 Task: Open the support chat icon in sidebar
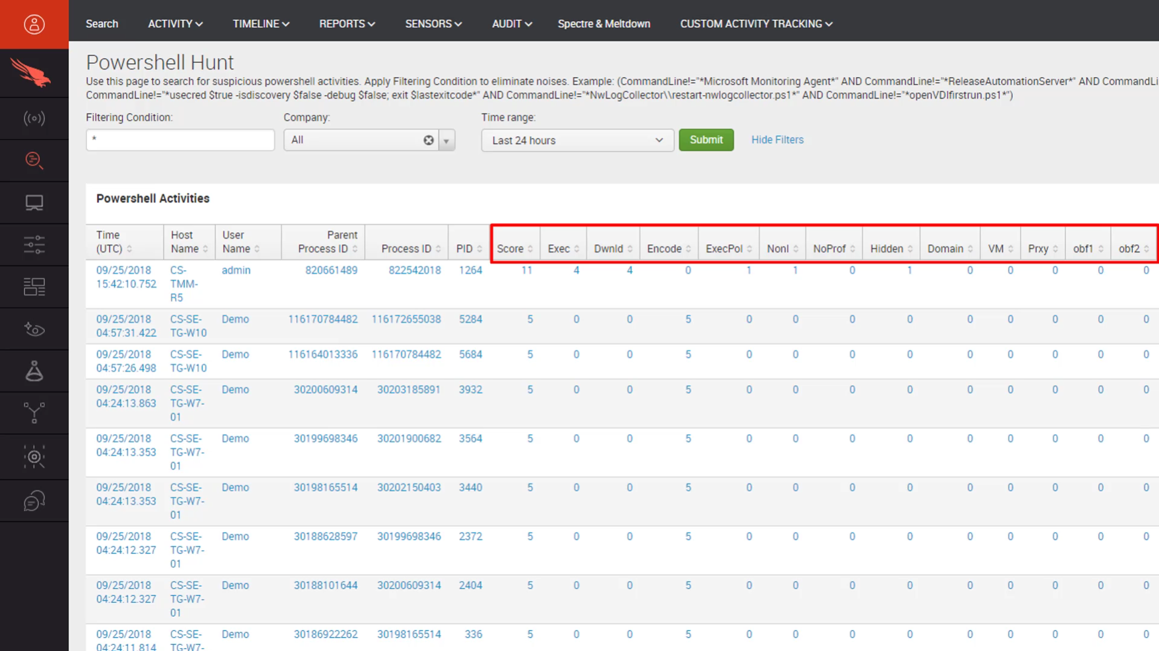click(x=34, y=500)
